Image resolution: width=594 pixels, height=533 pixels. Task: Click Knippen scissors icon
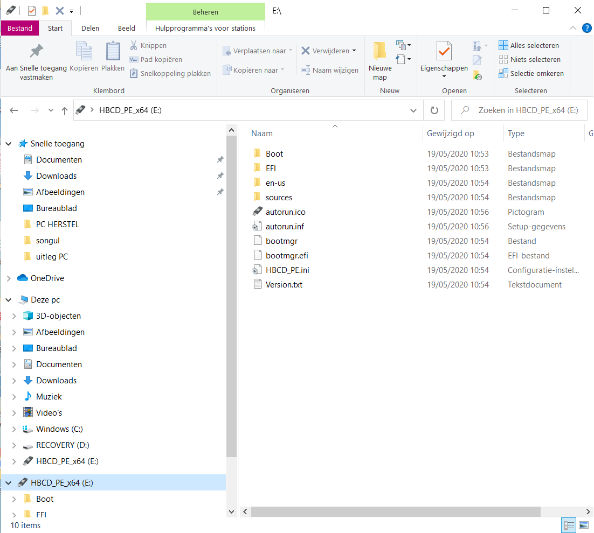[134, 45]
